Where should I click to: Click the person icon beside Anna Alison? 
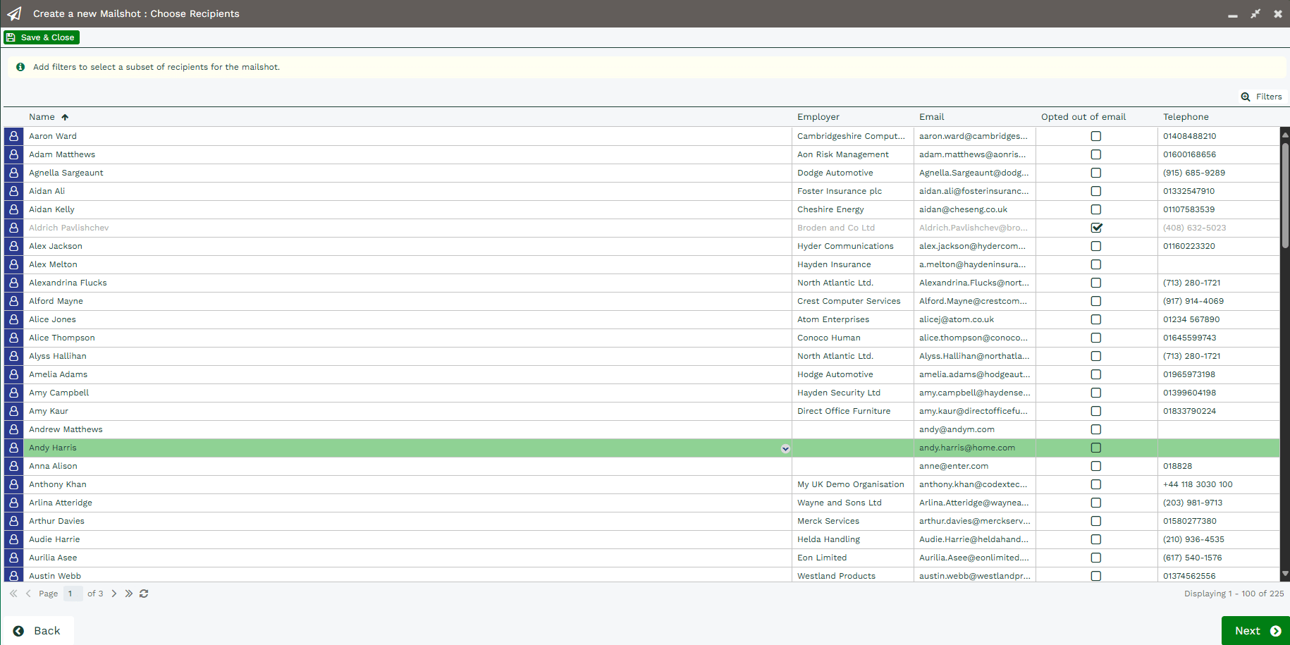tap(13, 466)
